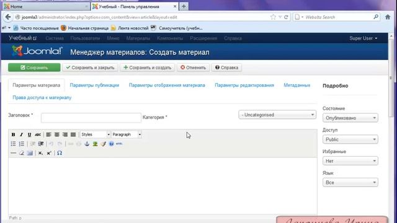397x223 pixels.
Task: Click the browser back arrow button
Action: click(x=8, y=17)
